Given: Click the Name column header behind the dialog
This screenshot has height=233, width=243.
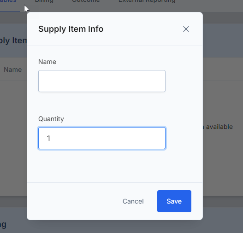Looking at the screenshot, I should click(13, 70).
